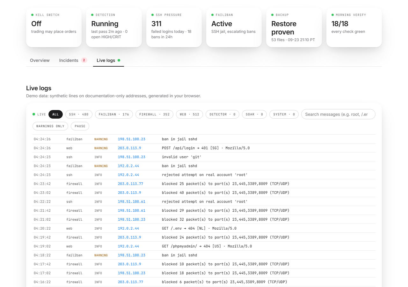Click the "Live logs" section heading
This screenshot has width=408, height=287.
coord(39,88)
